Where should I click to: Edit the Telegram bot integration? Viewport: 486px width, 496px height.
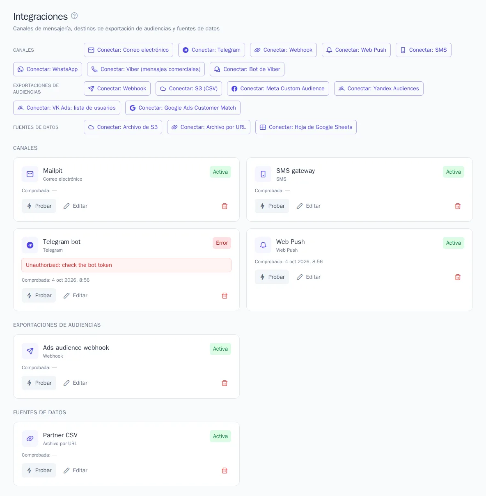point(76,296)
